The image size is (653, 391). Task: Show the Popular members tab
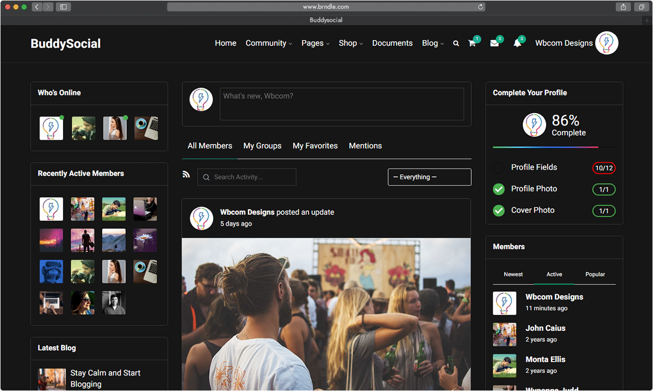tap(595, 274)
